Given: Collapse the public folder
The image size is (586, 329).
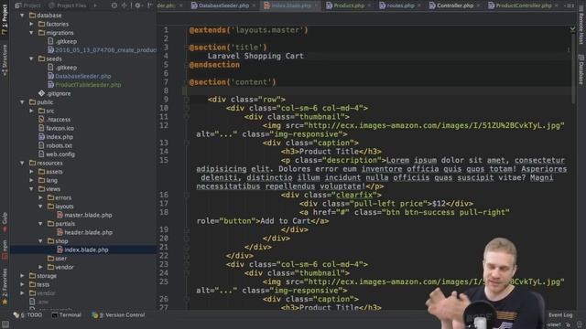Looking at the screenshot, I should point(22,101).
